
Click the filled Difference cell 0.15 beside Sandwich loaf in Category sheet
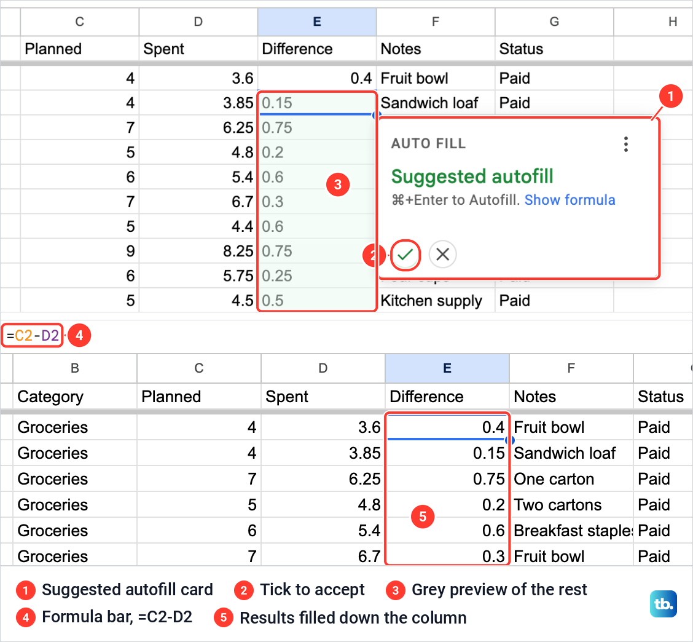[447, 453]
